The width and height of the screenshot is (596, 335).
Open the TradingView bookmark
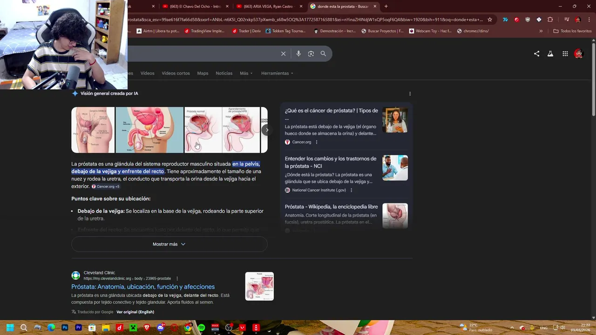coord(204,31)
